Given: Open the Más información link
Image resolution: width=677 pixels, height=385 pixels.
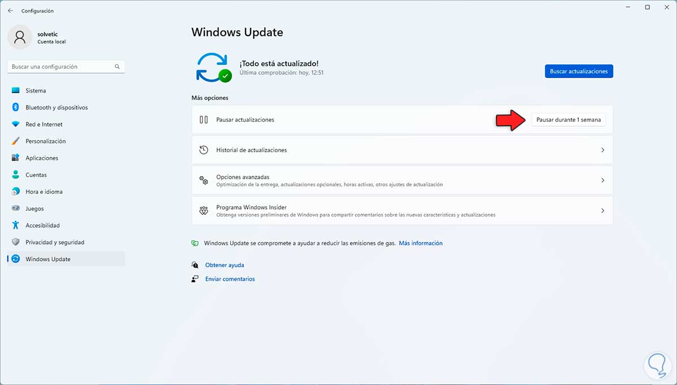Looking at the screenshot, I should point(421,244).
